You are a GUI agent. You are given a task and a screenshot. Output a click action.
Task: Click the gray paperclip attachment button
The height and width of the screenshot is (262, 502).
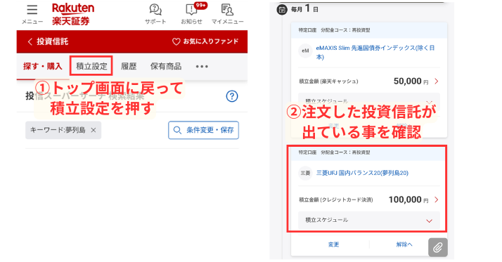point(437,247)
